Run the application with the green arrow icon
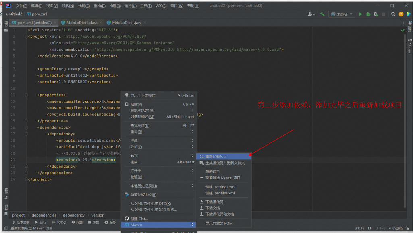Image resolution: width=413 pixels, height=233 pixels. [360, 14]
